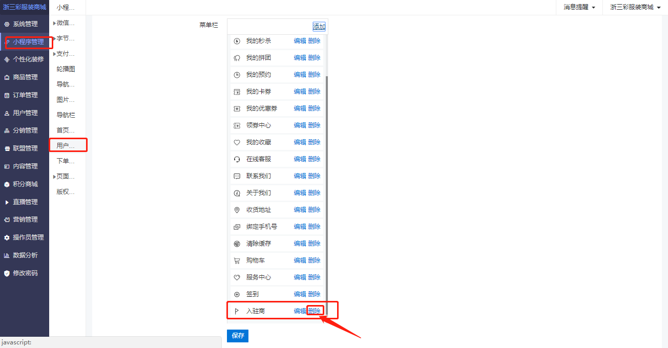Open 营销管理 in the sidebar
This screenshot has width=668, height=348.
(25, 220)
